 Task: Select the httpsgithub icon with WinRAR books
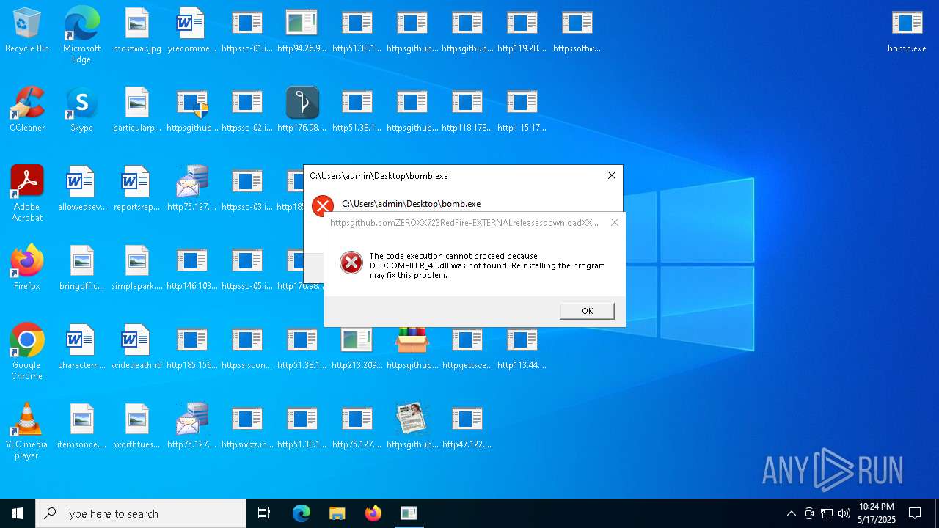point(412,348)
